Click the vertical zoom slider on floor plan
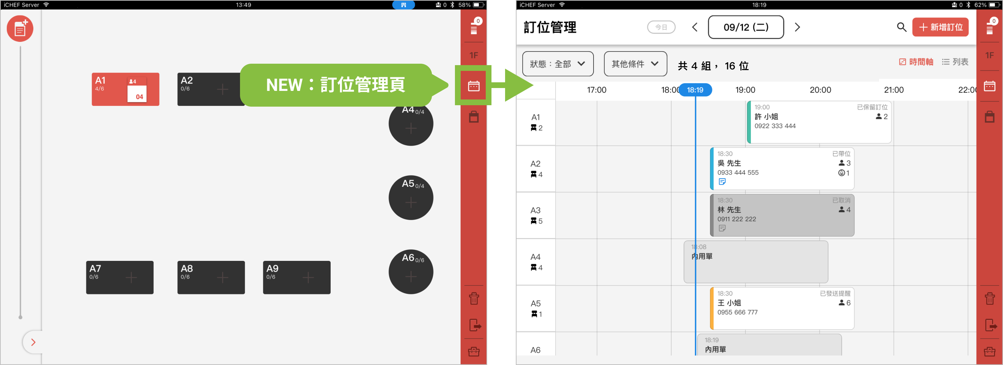The width and height of the screenshot is (1003, 365). [x=20, y=182]
